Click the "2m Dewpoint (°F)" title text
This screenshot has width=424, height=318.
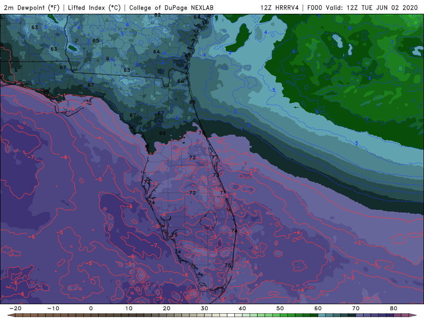click(32, 8)
